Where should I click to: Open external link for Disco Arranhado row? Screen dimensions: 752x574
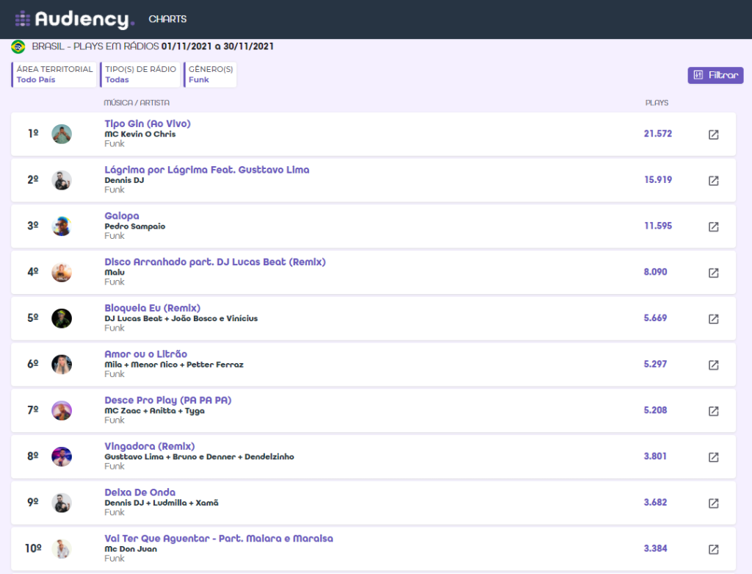click(x=713, y=273)
